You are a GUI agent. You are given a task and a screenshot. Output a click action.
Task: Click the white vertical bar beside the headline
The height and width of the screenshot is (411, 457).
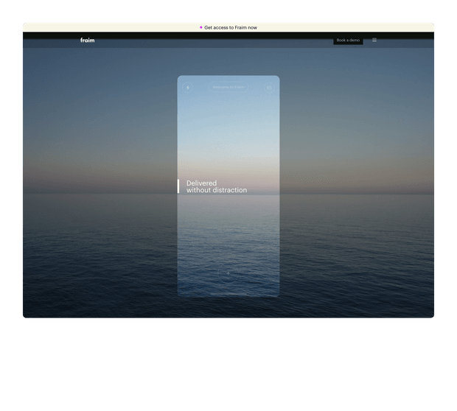coord(178,186)
